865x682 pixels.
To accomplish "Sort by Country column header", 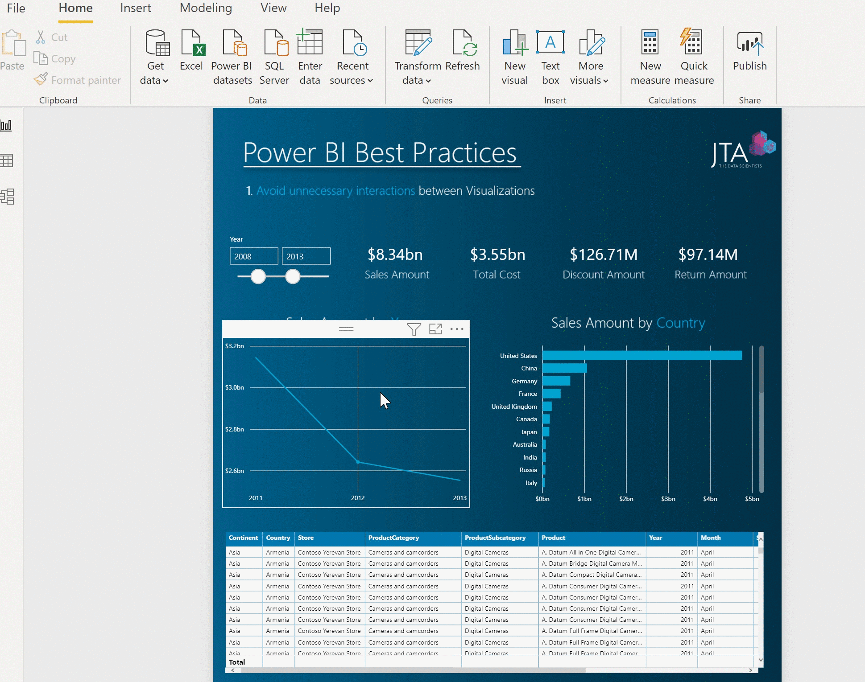I will pos(278,538).
